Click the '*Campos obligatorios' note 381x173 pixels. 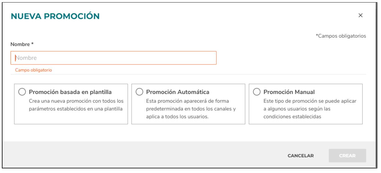pyautogui.click(x=341, y=36)
